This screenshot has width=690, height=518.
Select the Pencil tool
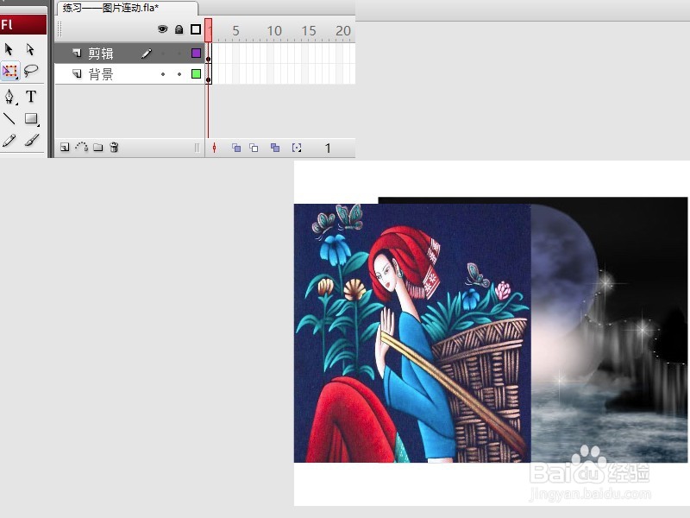[x=9, y=141]
